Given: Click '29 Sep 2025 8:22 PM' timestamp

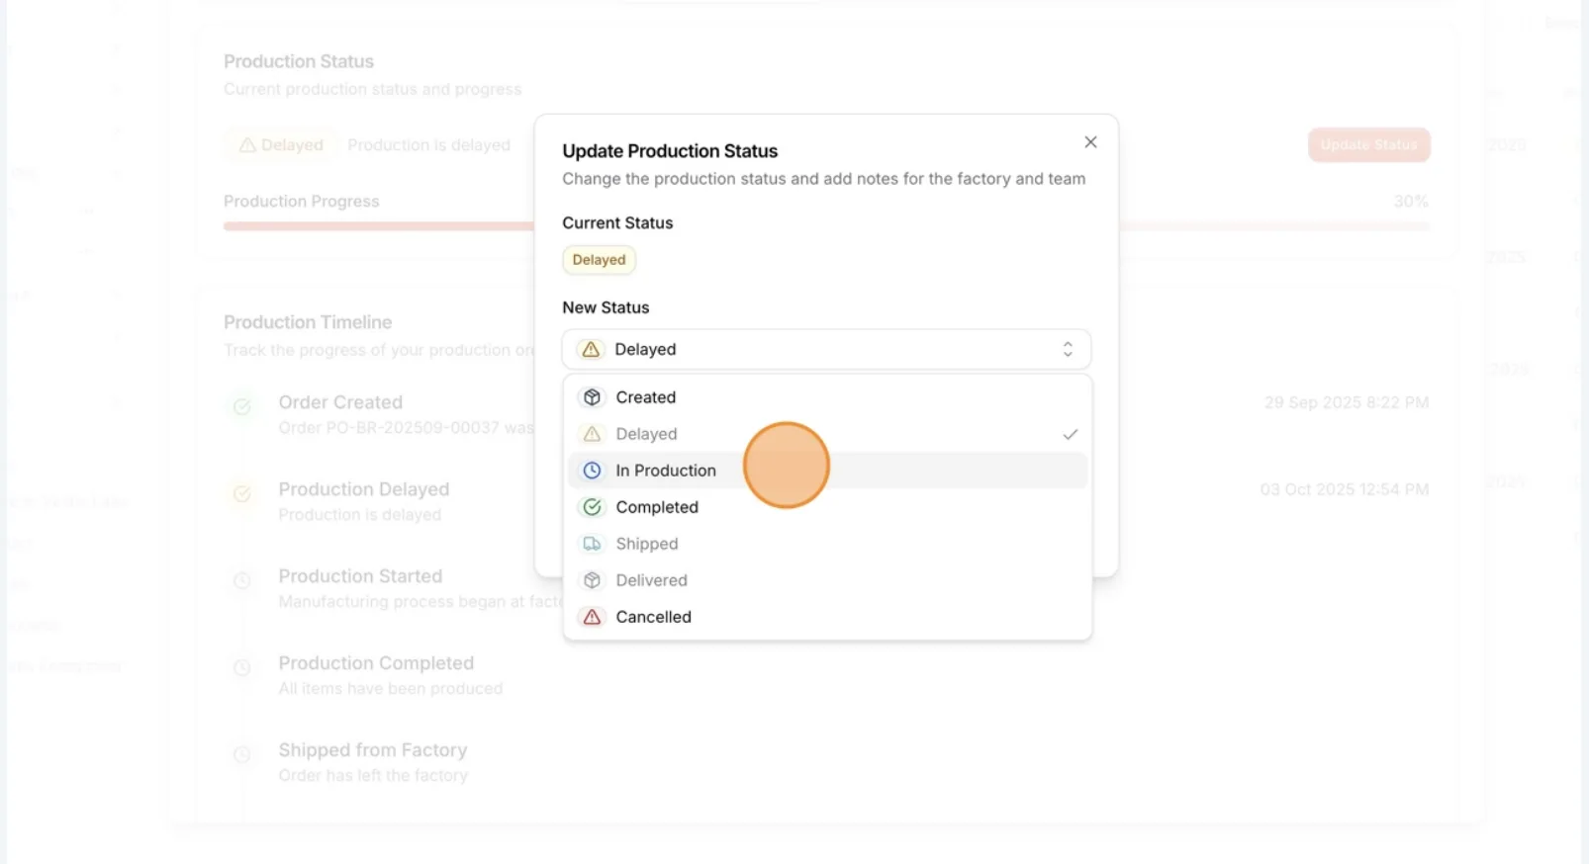Looking at the screenshot, I should pyautogui.click(x=1346, y=402).
